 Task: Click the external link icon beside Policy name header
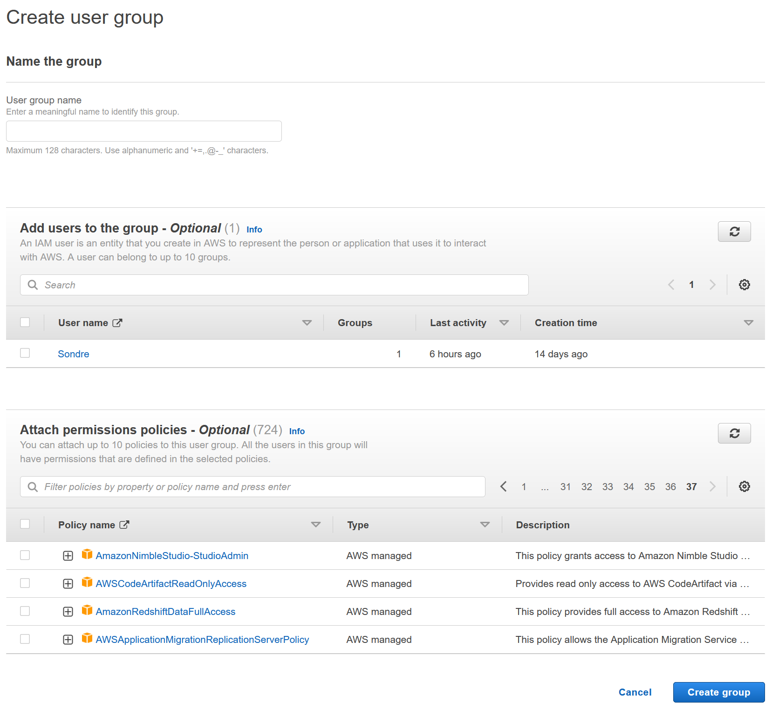click(x=124, y=524)
